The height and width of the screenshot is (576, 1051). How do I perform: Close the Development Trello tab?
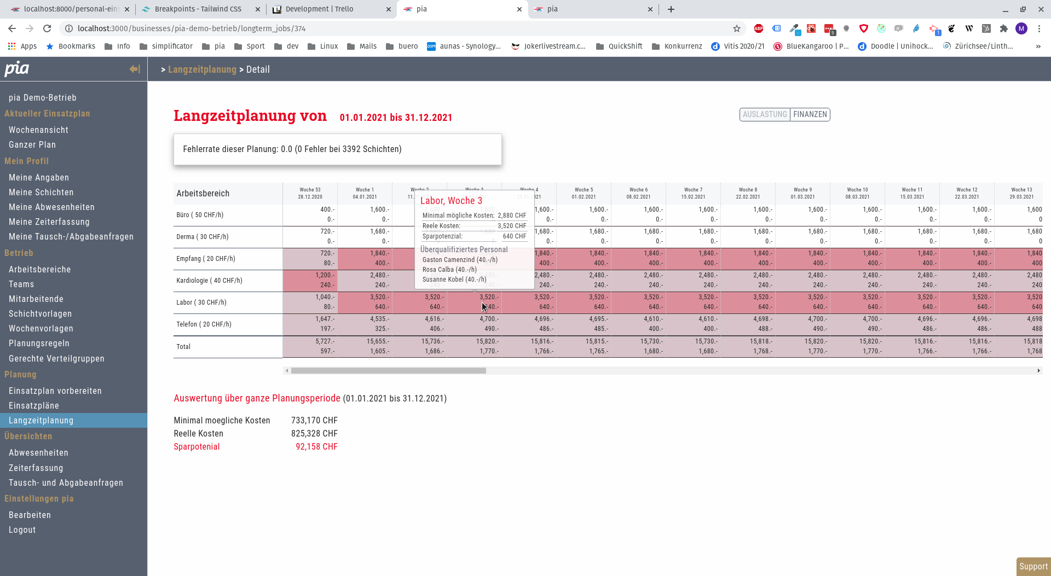pos(389,9)
